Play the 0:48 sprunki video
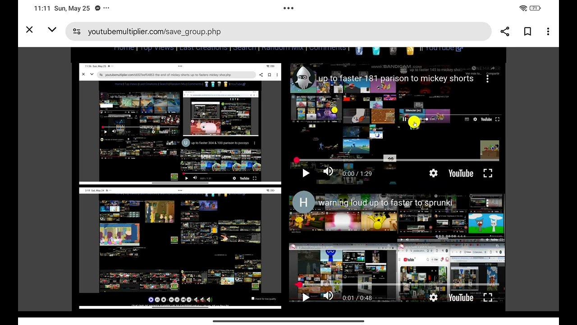Screen dimensions: 577x325 (x=306, y=297)
